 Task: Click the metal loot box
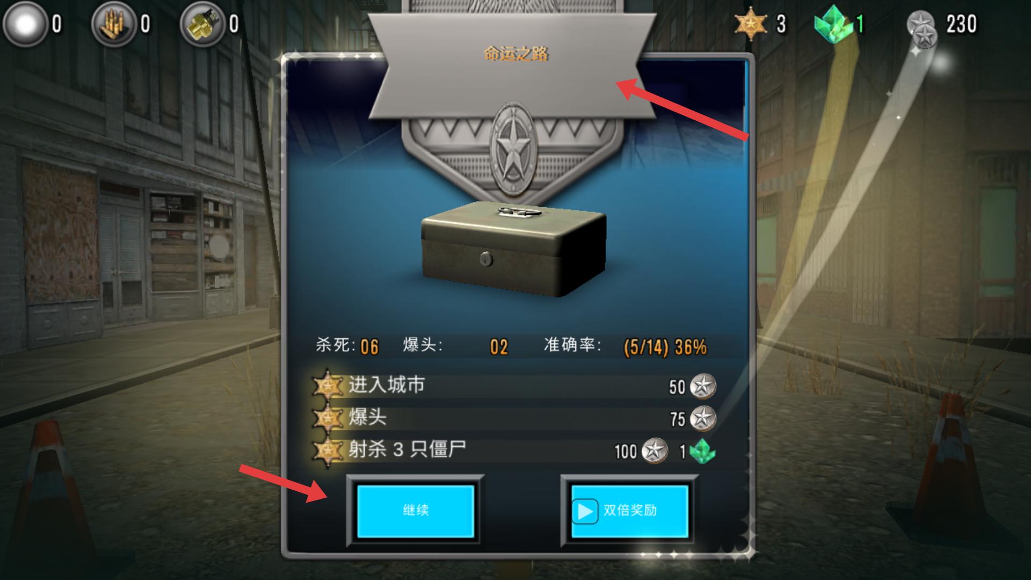click(x=514, y=249)
